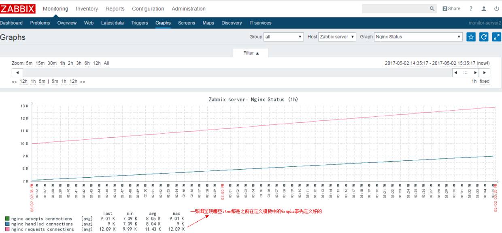Image resolution: width=502 pixels, height=233 pixels.
Task: Click the date range link
Action: pyautogui.click(x=437, y=63)
